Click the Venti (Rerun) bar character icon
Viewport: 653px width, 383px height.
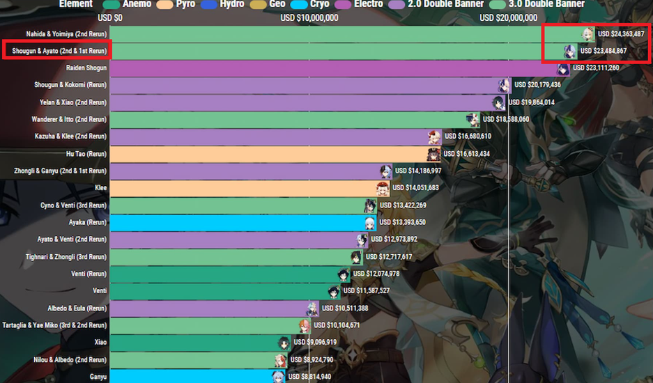[x=343, y=274]
